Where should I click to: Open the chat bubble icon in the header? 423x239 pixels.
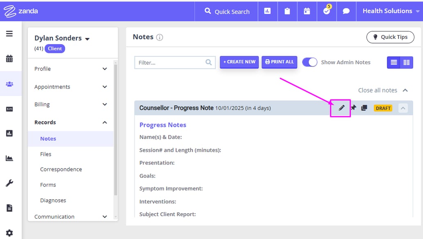click(x=346, y=11)
